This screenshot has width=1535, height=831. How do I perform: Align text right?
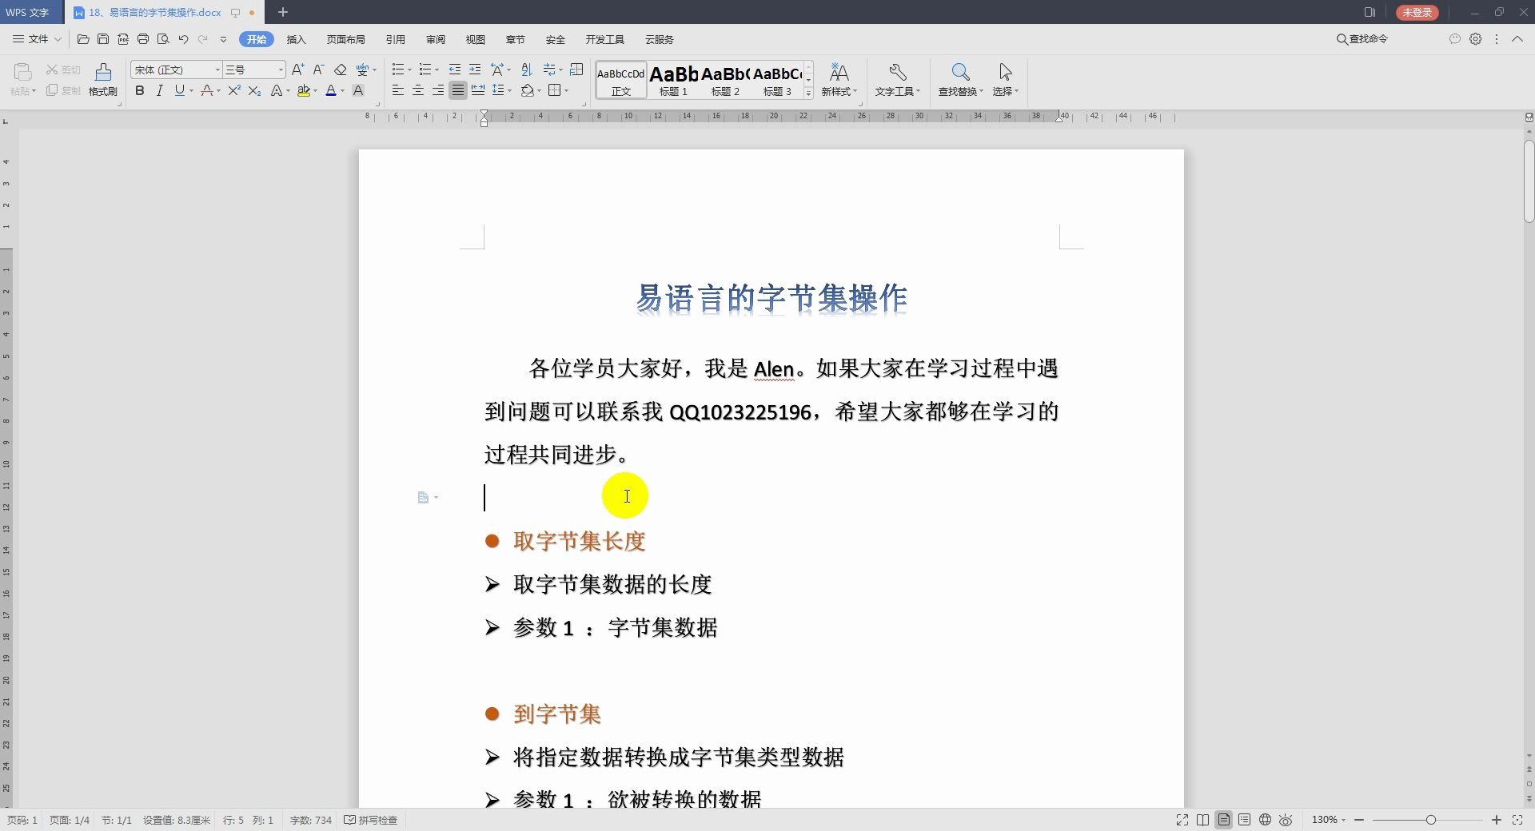437,91
